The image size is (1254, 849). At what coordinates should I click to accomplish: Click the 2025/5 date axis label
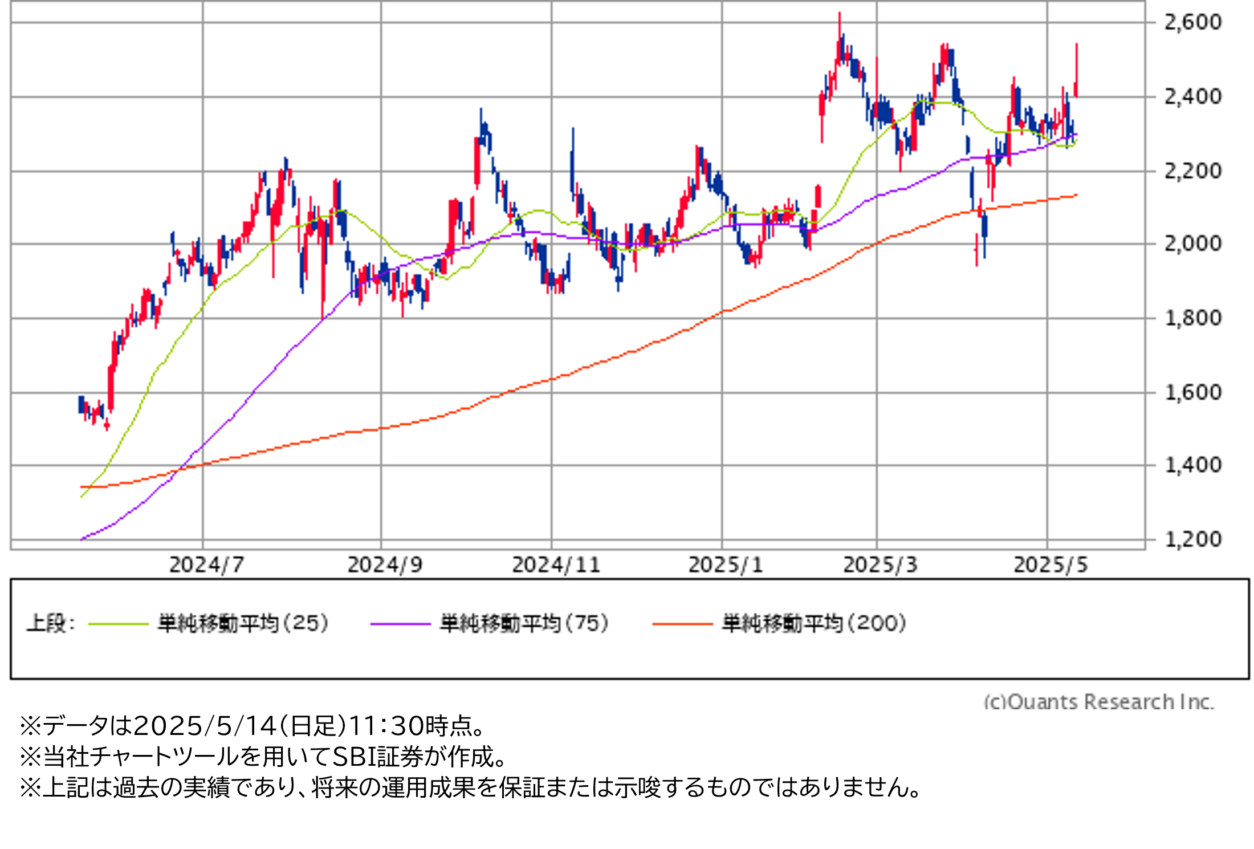click(x=1051, y=565)
